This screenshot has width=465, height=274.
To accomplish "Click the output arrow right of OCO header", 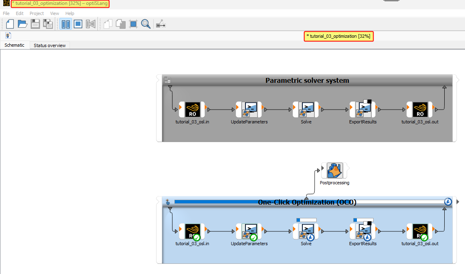I will pyautogui.click(x=458, y=202).
